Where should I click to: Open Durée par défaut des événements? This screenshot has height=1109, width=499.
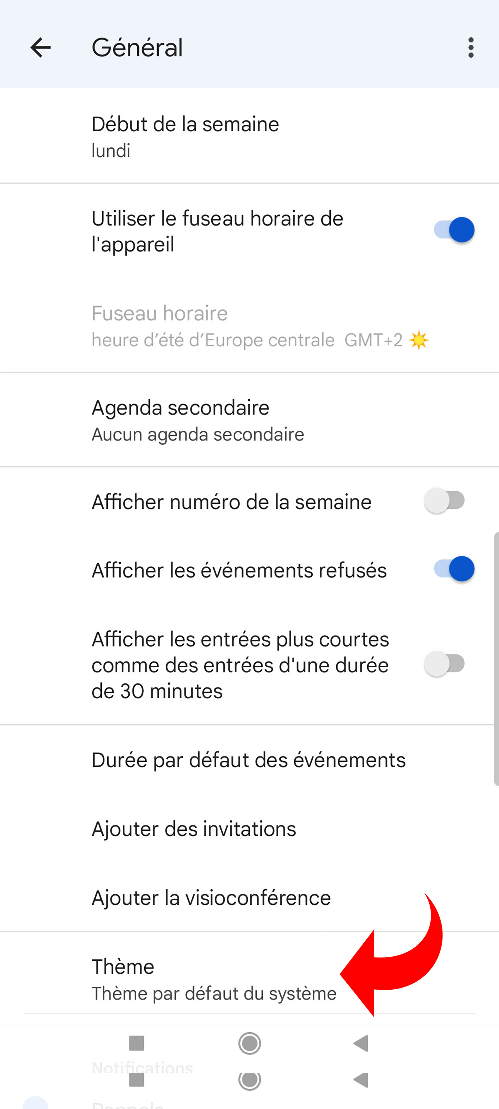pos(248,760)
